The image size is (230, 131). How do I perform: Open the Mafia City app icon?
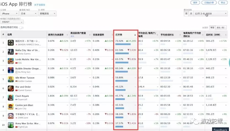point(11,52)
